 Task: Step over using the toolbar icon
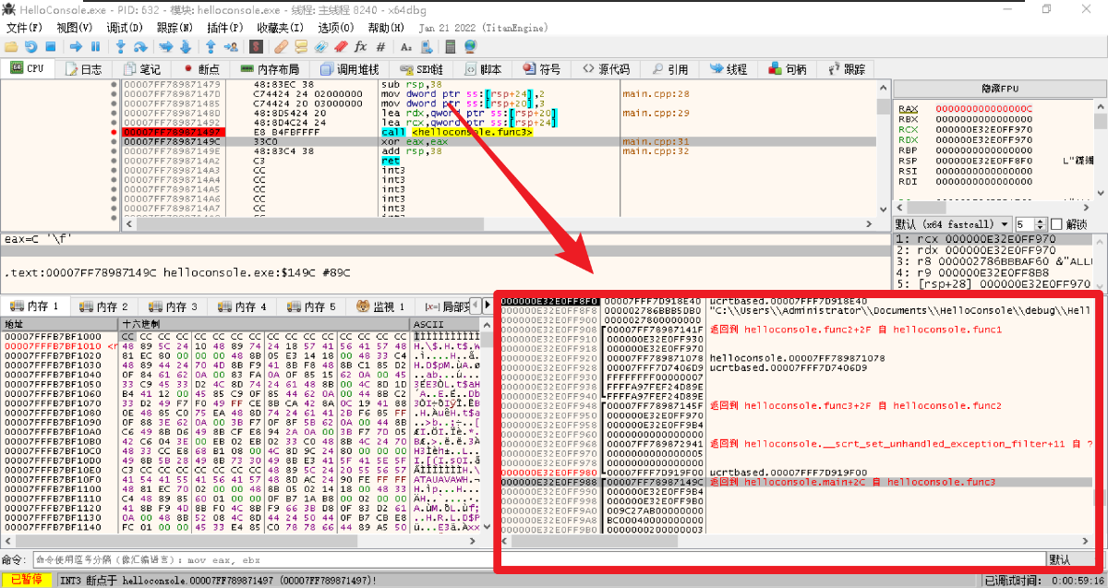tap(139, 46)
